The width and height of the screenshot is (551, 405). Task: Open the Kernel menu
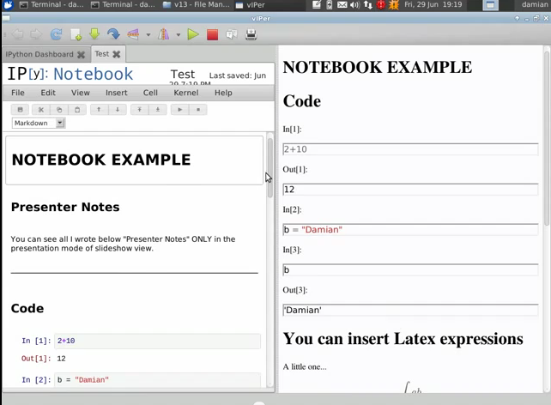pyautogui.click(x=185, y=93)
